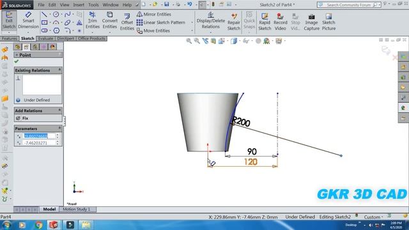This screenshot has height=230, width=409.
Task: Confirm Point with green checkmark
Action: tap(17, 61)
